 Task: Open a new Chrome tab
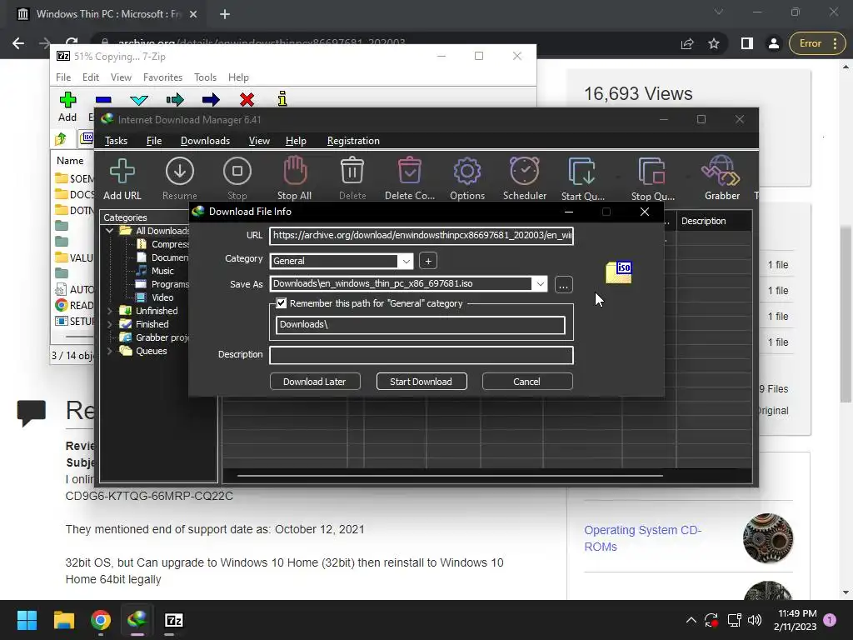(x=225, y=14)
